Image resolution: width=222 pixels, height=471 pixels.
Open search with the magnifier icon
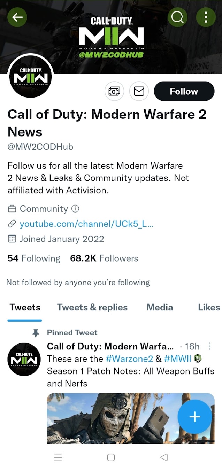point(177,17)
